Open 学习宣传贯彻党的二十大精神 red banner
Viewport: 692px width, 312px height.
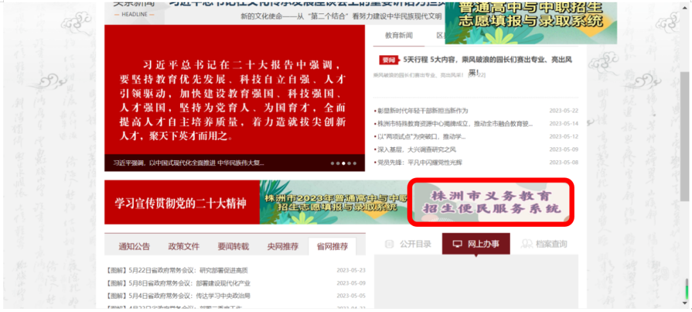point(181,202)
